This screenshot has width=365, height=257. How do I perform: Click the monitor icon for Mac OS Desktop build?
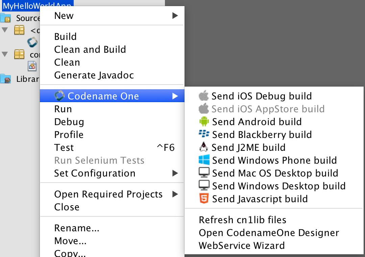[x=204, y=173]
